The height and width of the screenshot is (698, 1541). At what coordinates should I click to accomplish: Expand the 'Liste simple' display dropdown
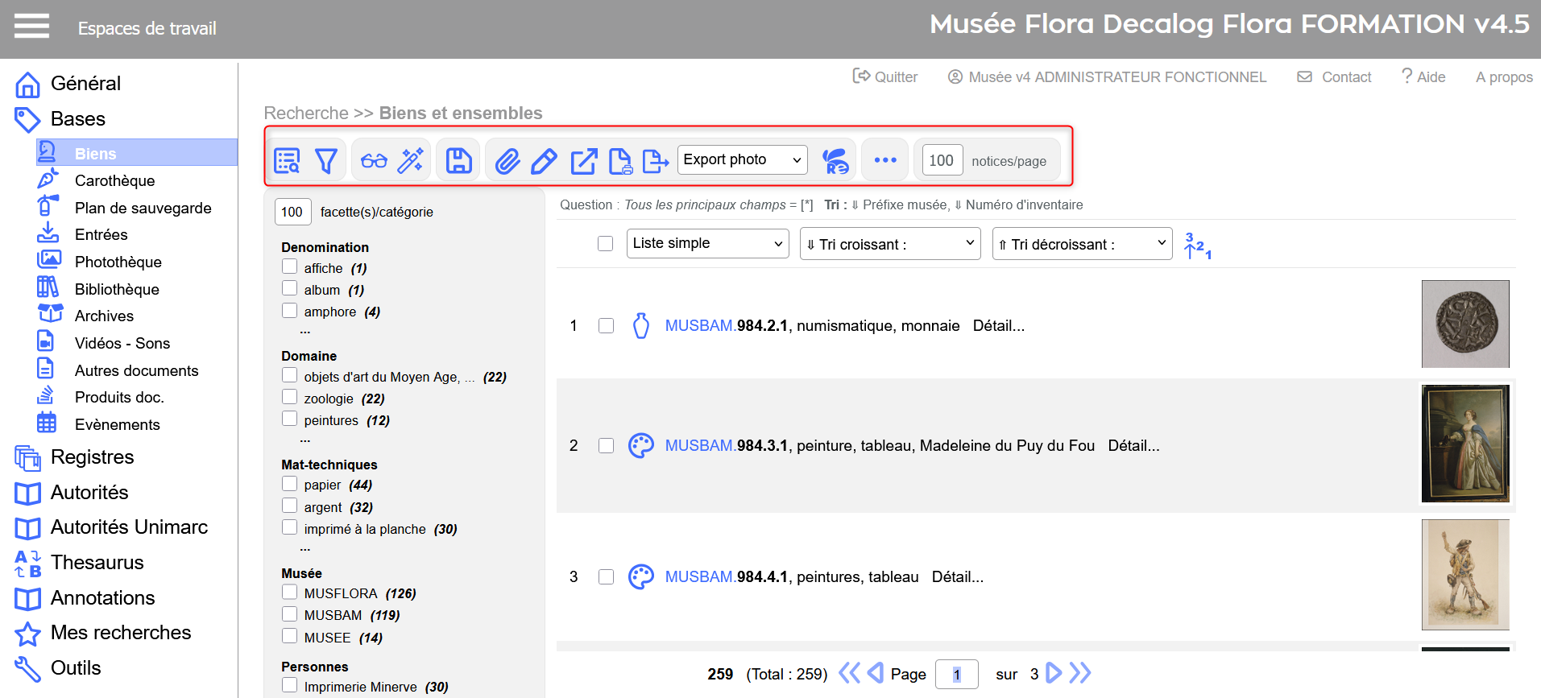pyautogui.click(x=707, y=243)
